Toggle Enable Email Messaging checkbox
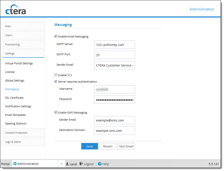Screen dimensions: 224x171 coord(55,37)
